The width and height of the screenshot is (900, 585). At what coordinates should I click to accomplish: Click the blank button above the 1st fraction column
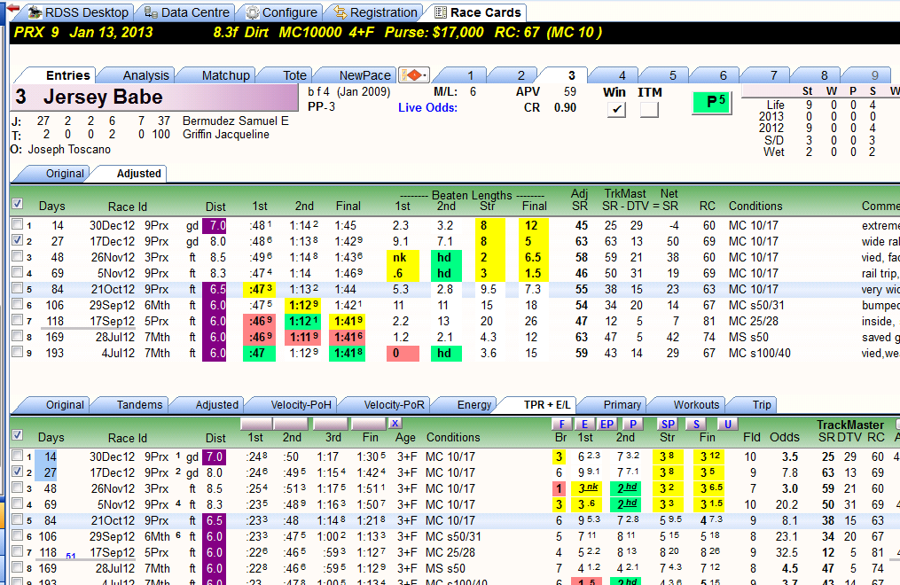[x=256, y=424]
